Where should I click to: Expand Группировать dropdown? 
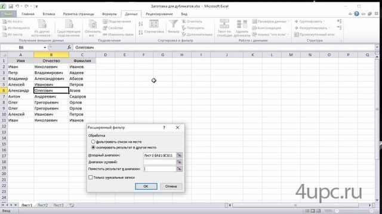click(x=325, y=21)
